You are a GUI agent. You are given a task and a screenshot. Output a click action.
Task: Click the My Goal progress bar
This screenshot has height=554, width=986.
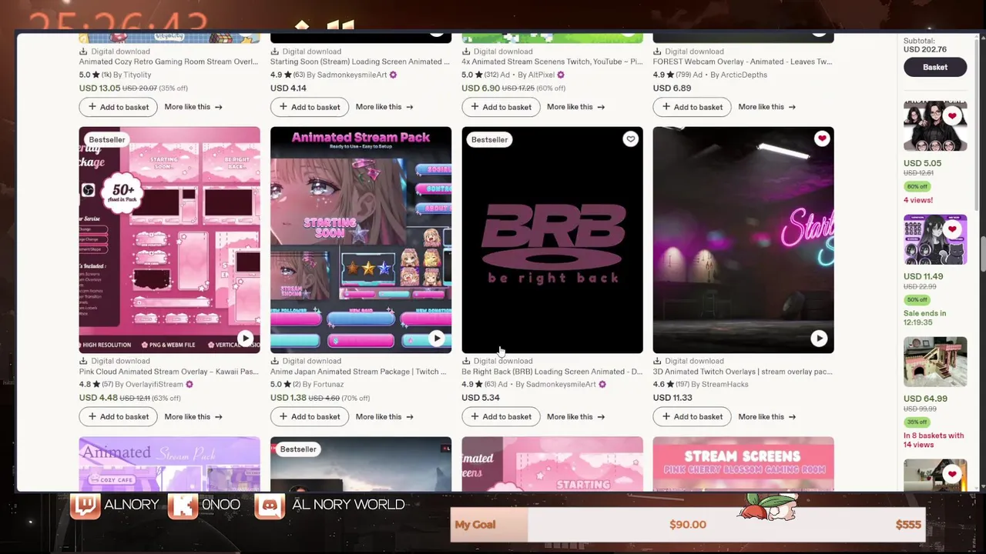(x=688, y=525)
